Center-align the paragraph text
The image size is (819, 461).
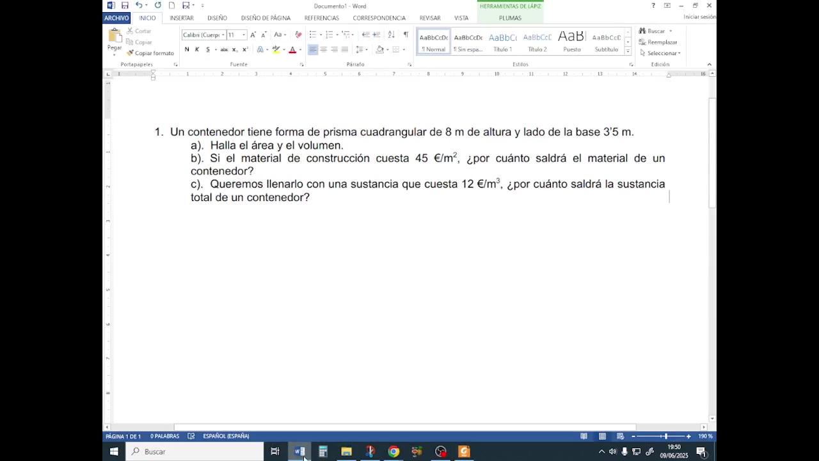coord(323,49)
